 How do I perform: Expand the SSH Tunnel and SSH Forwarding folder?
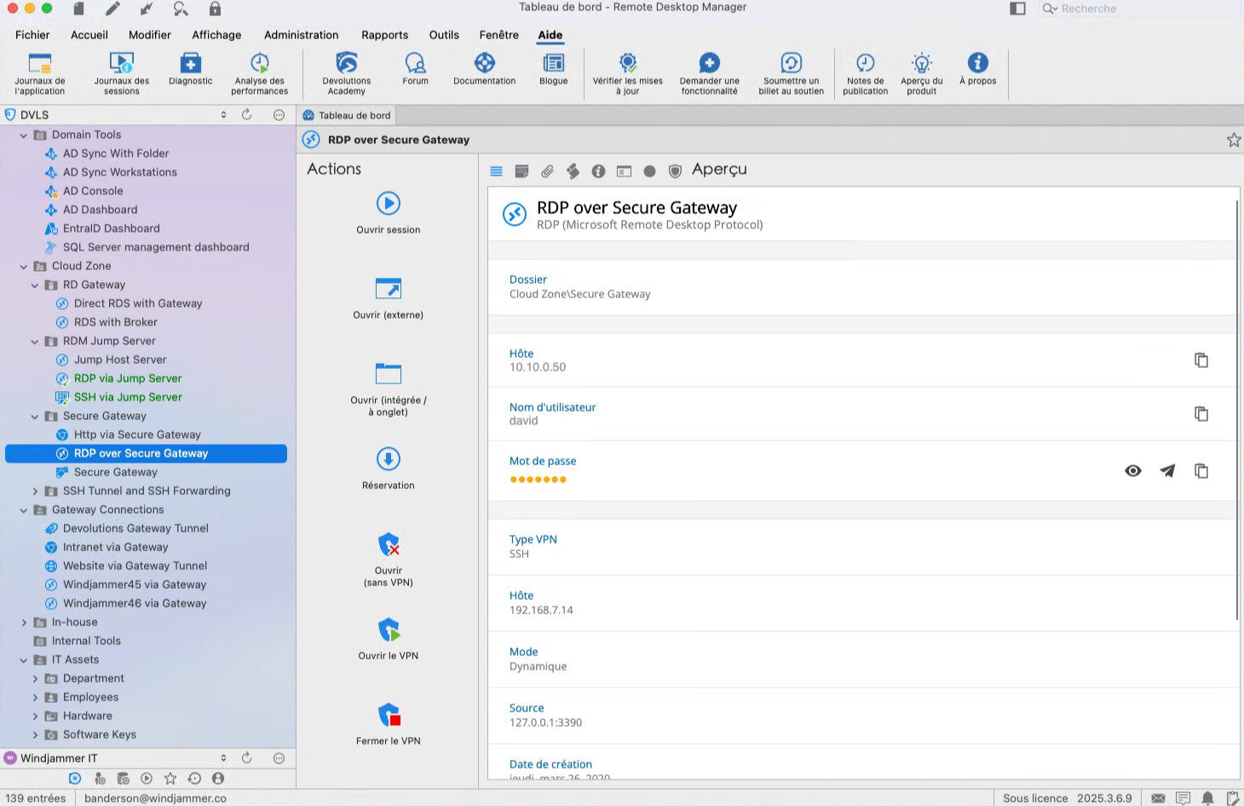35,491
